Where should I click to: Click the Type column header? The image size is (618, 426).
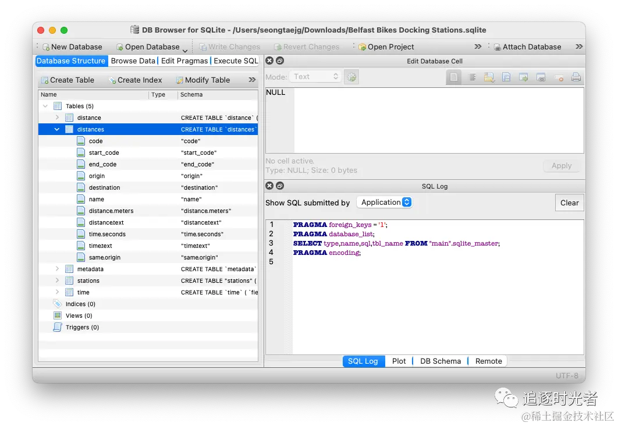point(163,95)
